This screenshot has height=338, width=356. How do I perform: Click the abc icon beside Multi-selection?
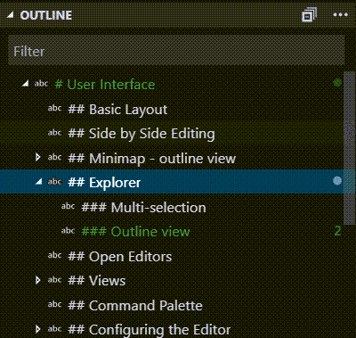click(69, 206)
